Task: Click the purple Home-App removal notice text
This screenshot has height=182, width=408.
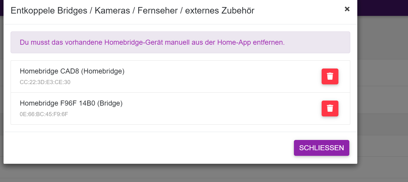Action: 152,42
